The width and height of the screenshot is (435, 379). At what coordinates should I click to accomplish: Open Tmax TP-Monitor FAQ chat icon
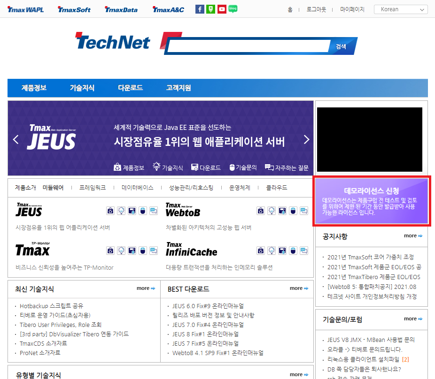coord(154,251)
